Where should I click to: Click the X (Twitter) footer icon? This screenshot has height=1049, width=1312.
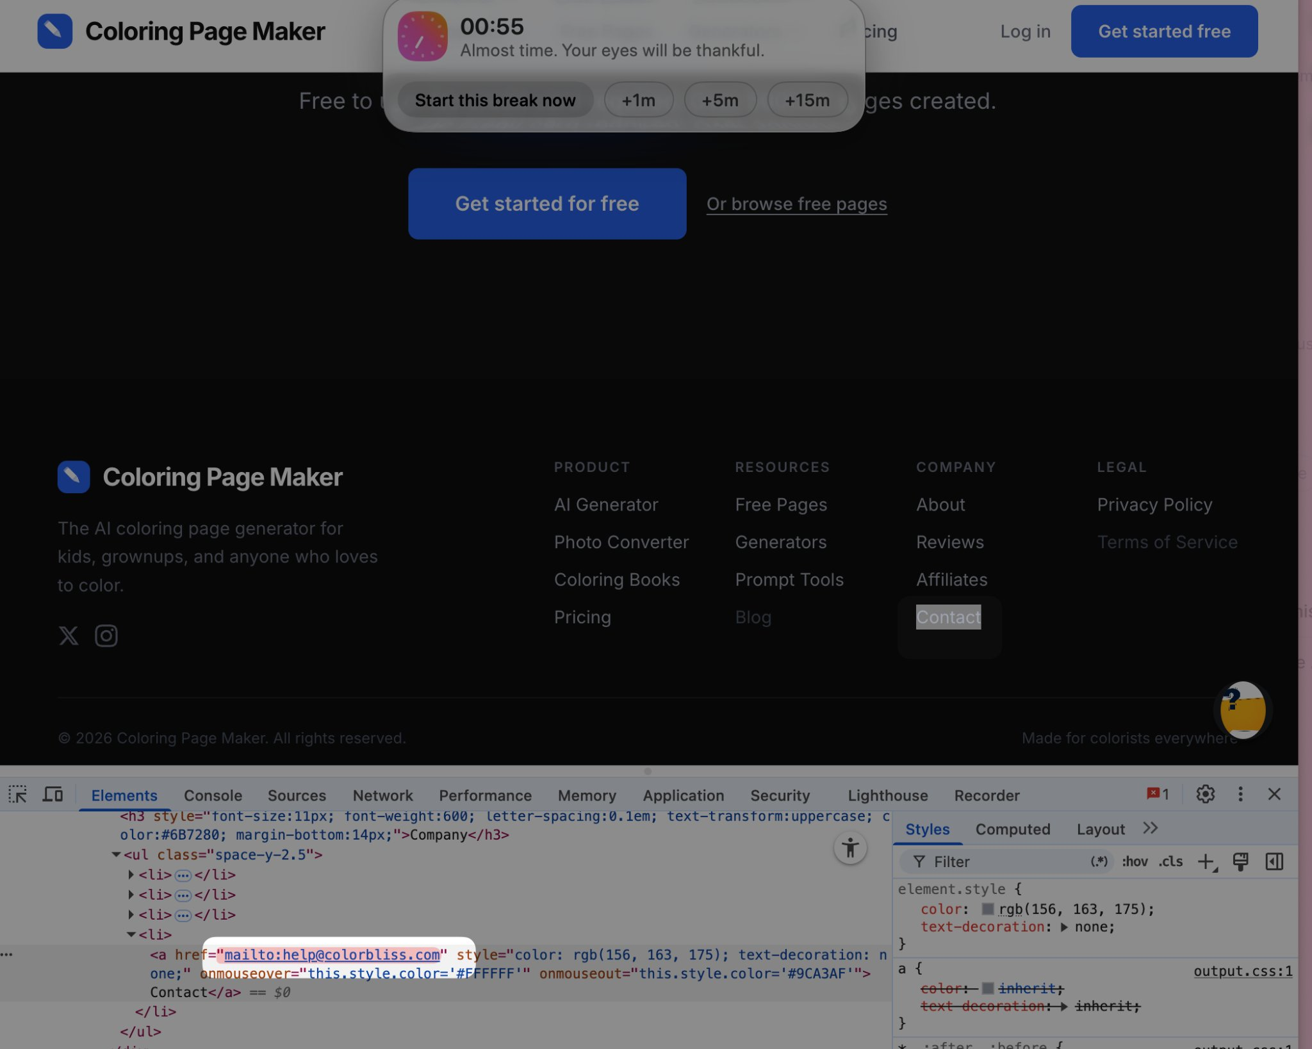point(69,635)
